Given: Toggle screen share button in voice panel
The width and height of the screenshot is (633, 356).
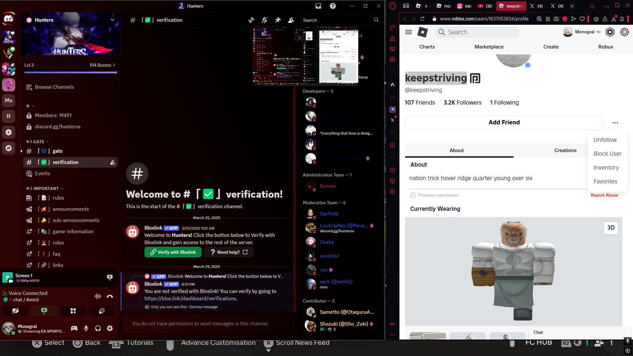Looking at the screenshot, I should click(x=45, y=311).
